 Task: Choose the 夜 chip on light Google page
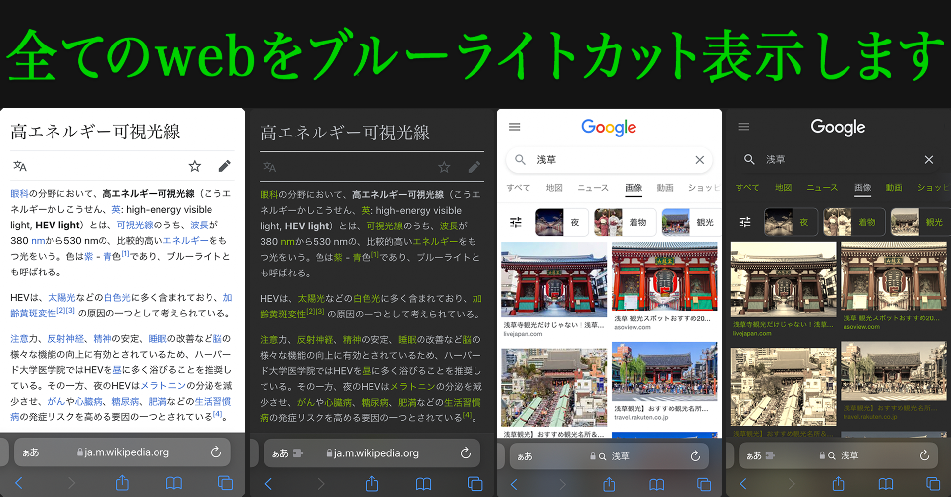click(x=562, y=223)
